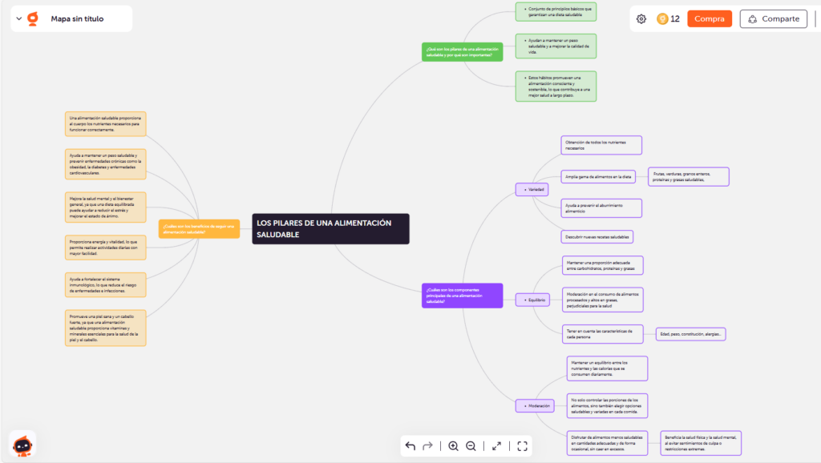Enter fullscreen with the corner-brackets icon

tap(523, 446)
